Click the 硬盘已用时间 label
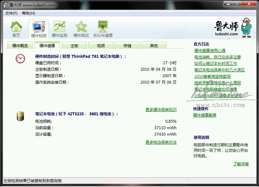Image resolution: width=259 pixels, height=187 pixels. [x=48, y=63]
